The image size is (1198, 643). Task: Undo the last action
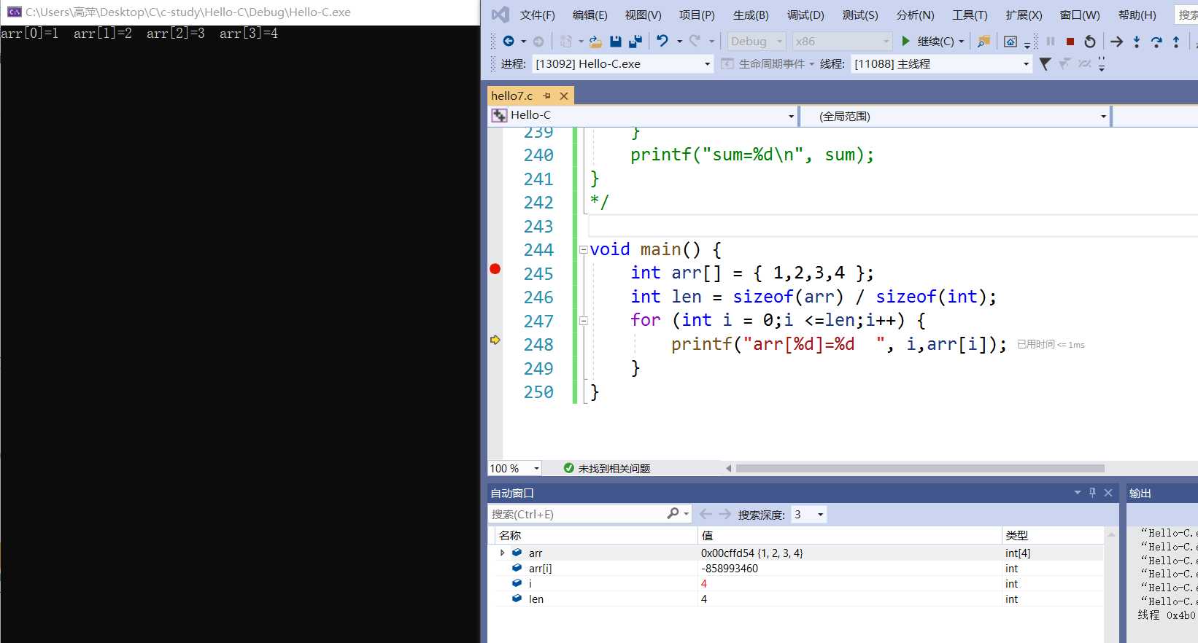tap(662, 42)
